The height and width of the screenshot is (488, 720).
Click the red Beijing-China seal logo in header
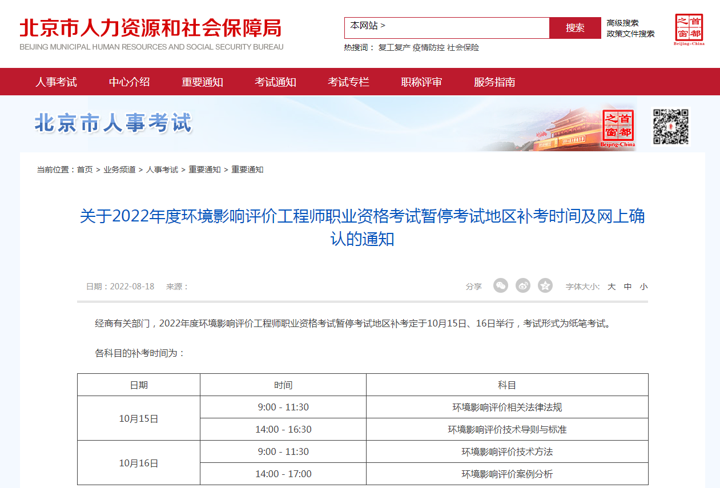pyautogui.click(x=689, y=30)
